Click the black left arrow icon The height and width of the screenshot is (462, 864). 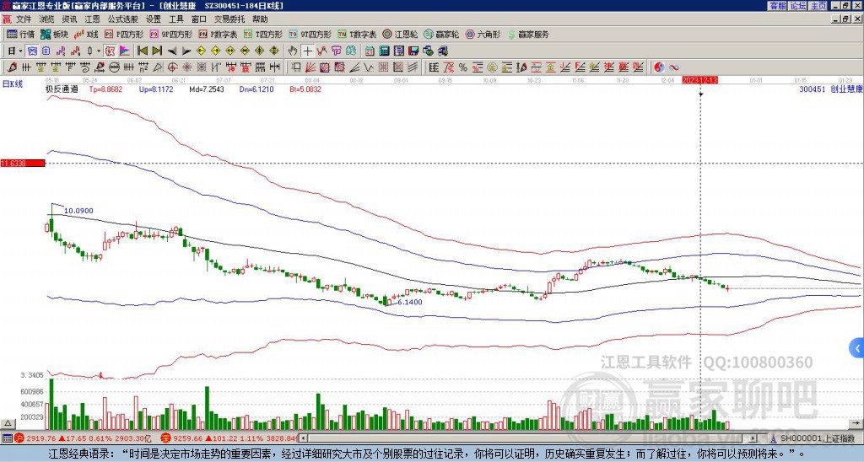[x=172, y=51]
